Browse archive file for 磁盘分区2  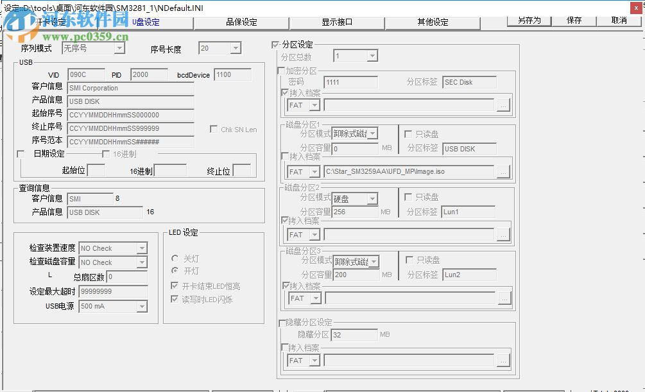coord(504,234)
